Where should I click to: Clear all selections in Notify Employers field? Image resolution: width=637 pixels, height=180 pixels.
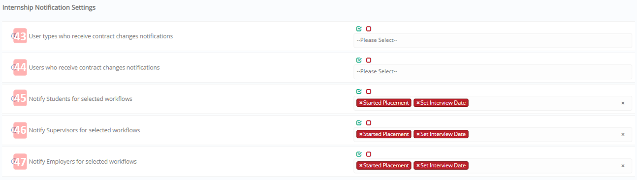pos(623,166)
